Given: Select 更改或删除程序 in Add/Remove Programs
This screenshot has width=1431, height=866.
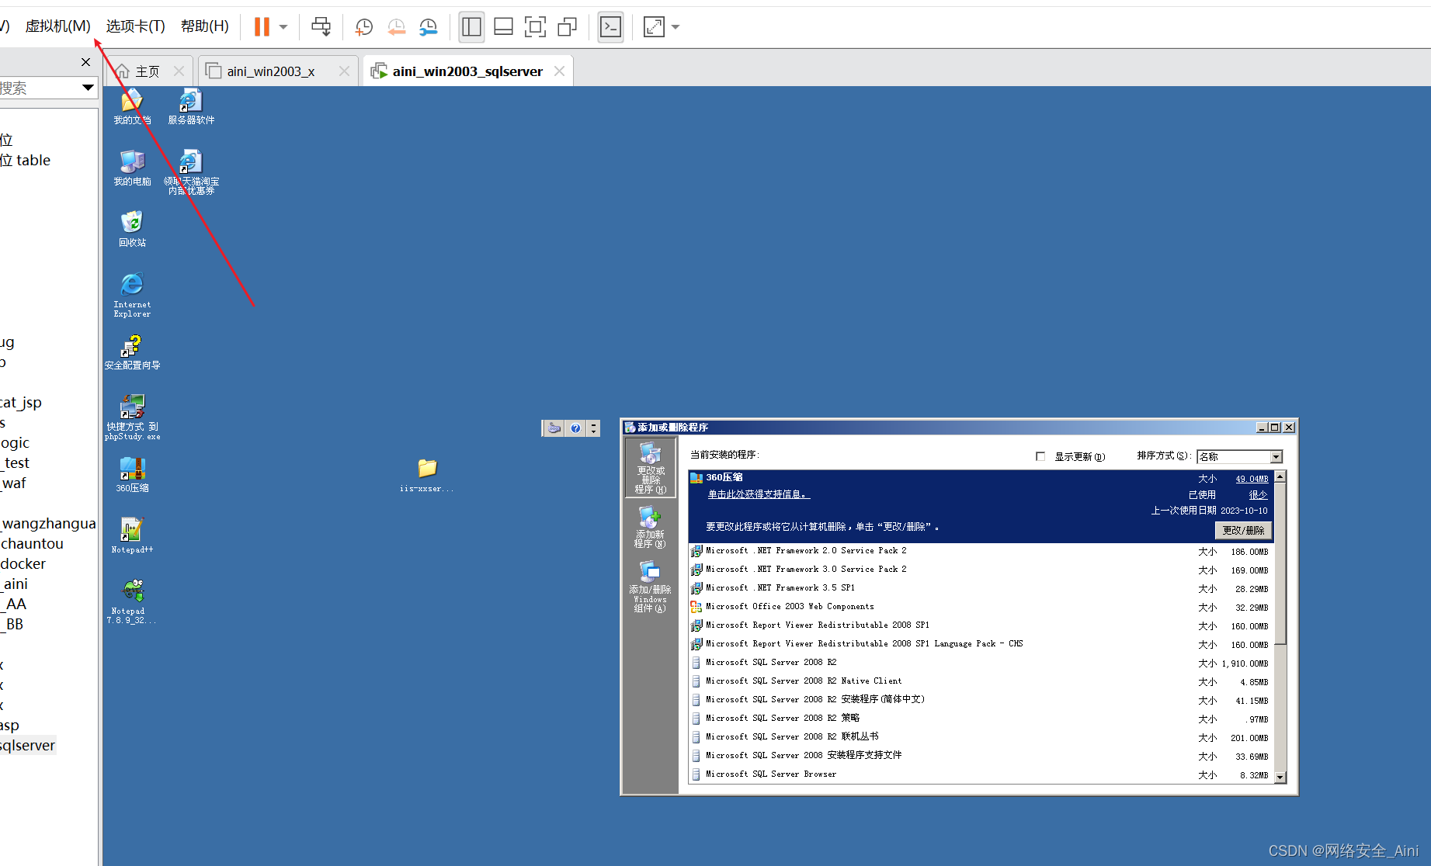Looking at the screenshot, I should click(x=651, y=467).
